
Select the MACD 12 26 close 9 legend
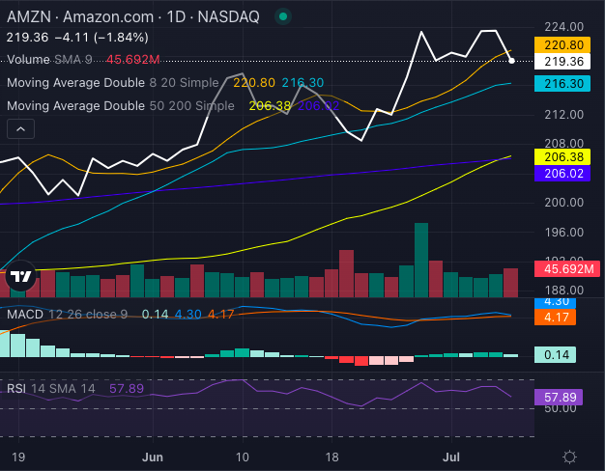click(67, 314)
